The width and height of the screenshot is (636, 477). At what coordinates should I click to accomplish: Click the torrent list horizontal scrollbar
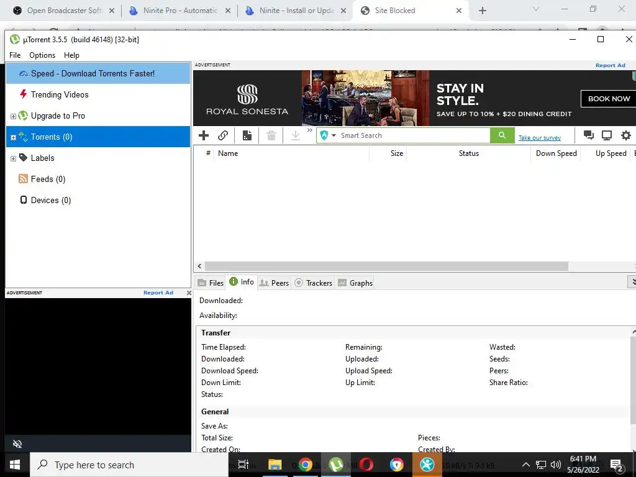(x=386, y=266)
